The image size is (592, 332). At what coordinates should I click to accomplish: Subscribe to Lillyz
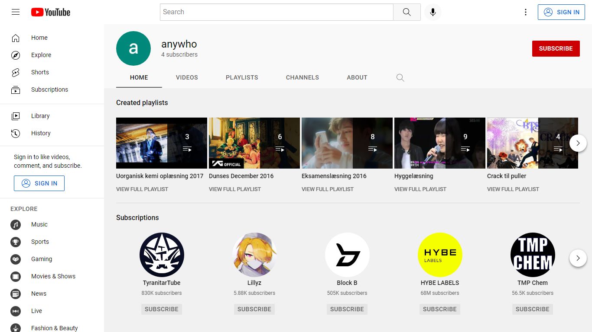(x=254, y=309)
